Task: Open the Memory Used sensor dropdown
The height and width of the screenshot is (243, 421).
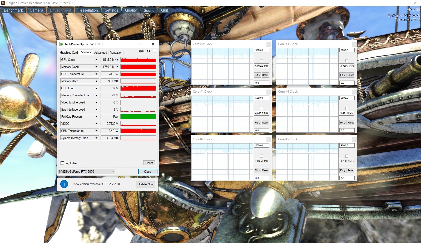Action: (96, 81)
